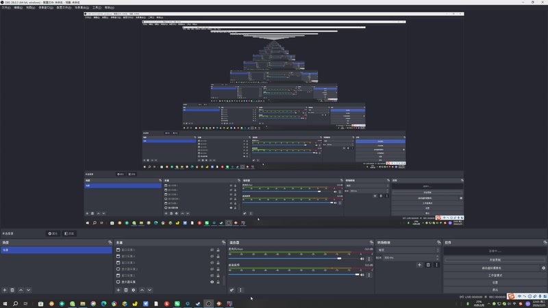Undock the Scenes panel with float icon
Viewport: 548px width, 308px height.
[x=110, y=242]
